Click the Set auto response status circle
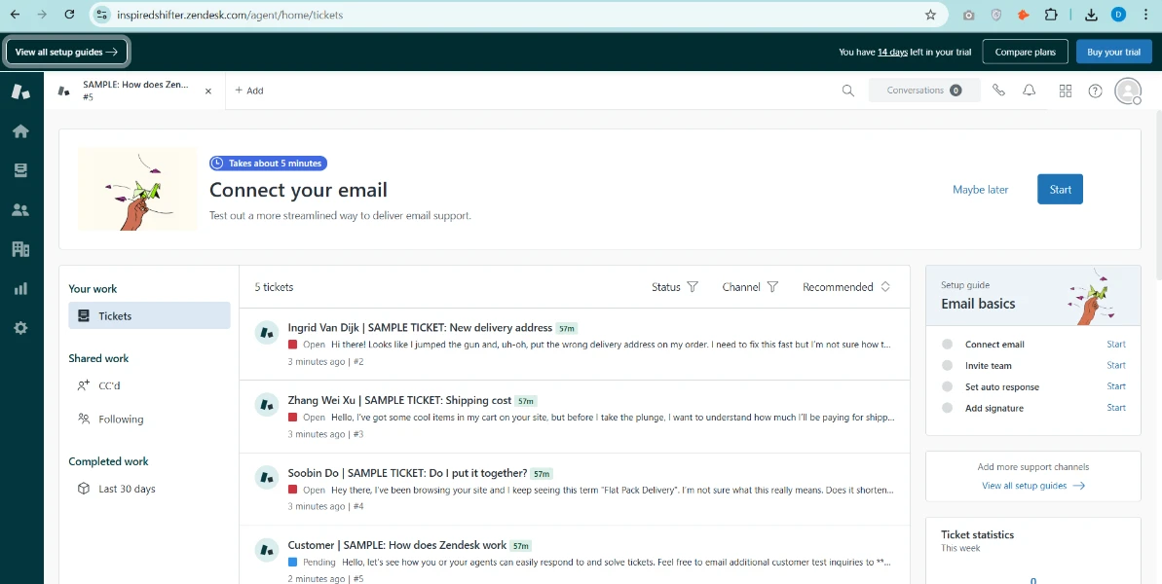The width and height of the screenshot is (1162, 584). (947, 386)
